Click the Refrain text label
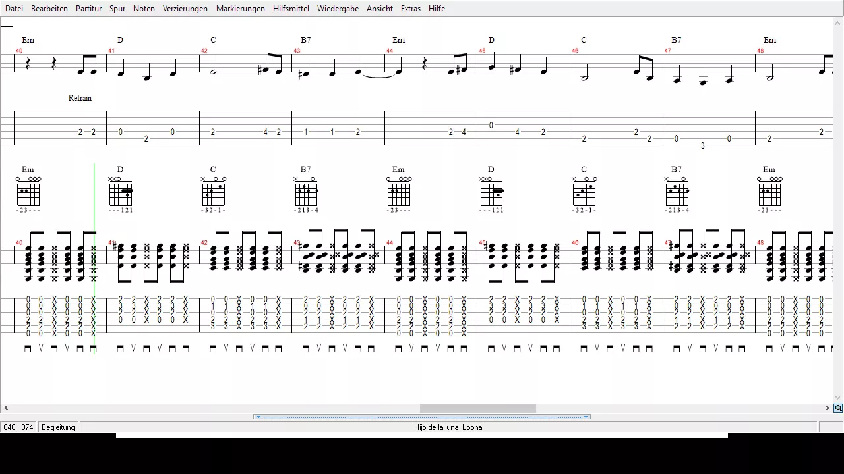The height and width of the screenshot is (474, 844). click(80, 98)
